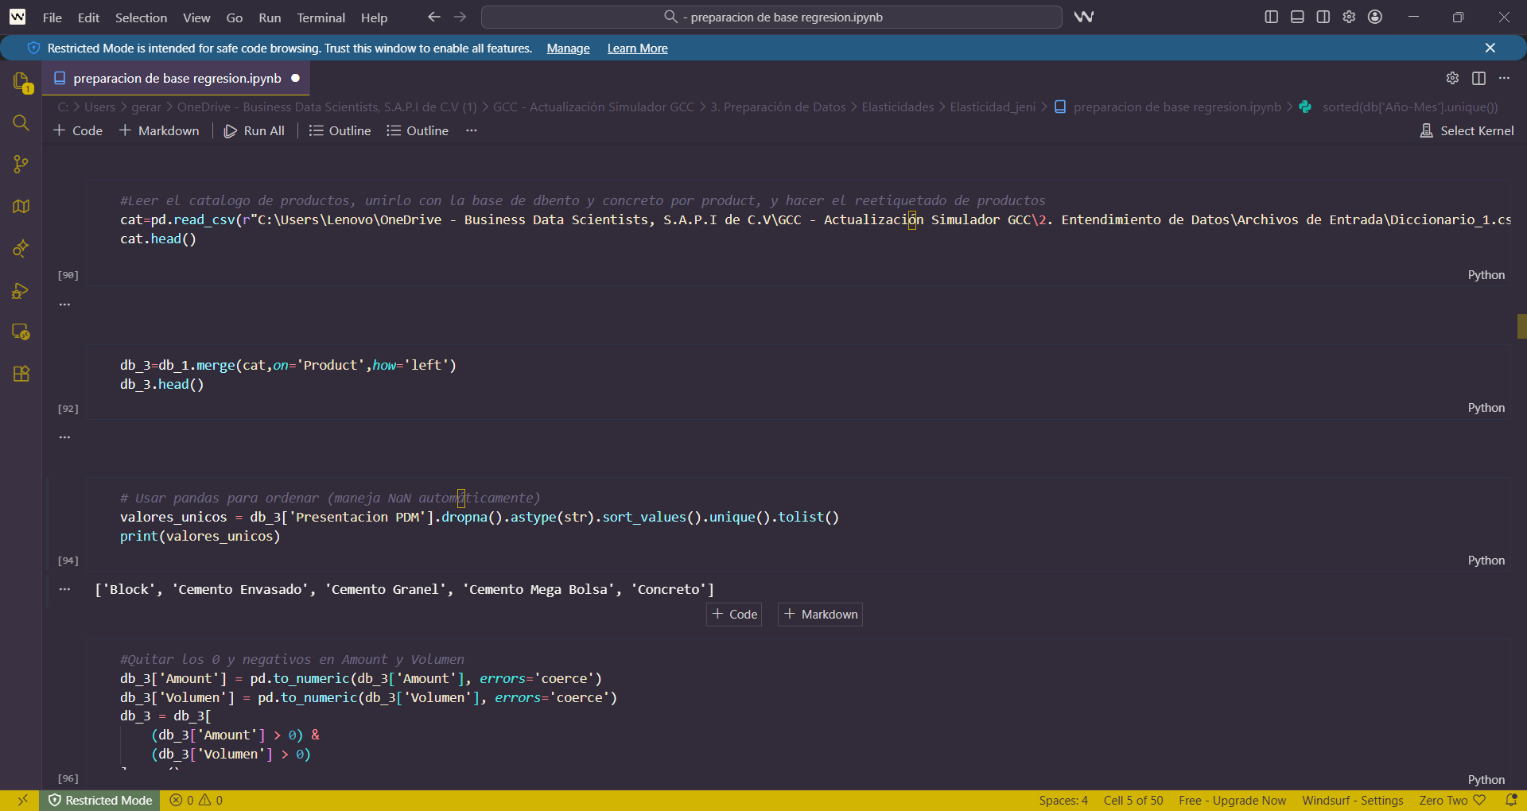Open the Source Control view
The image size is (1527, 811).
coord(21,165)
